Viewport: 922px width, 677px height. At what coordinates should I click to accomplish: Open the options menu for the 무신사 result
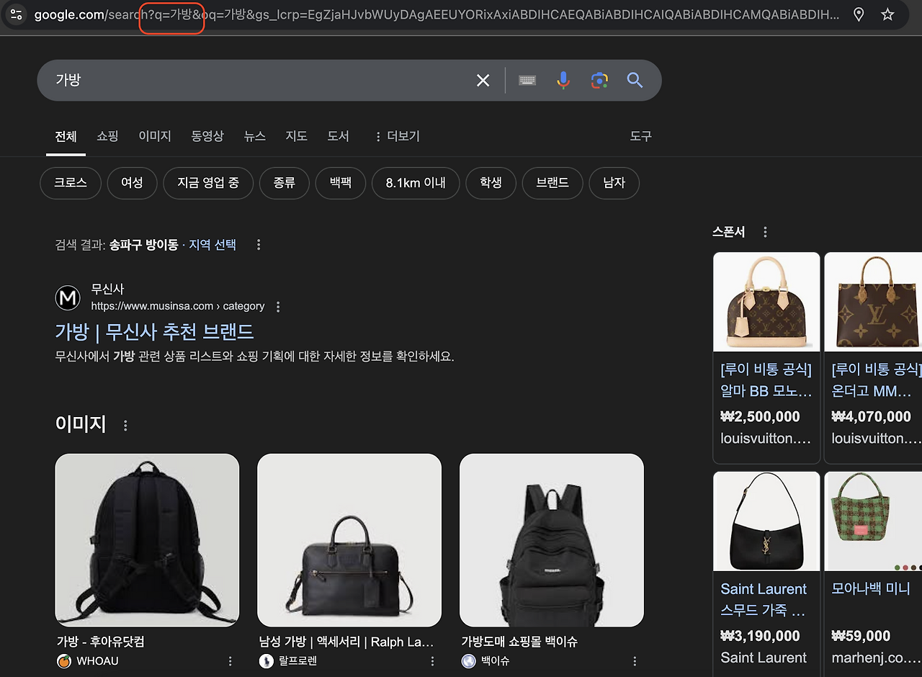(278, 306)
